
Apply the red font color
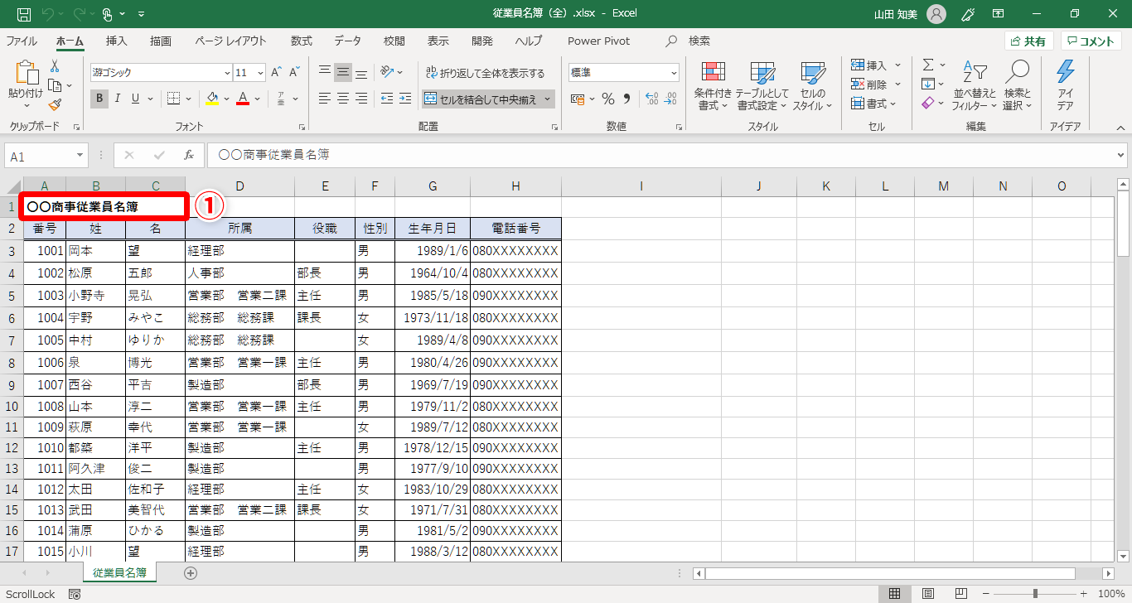pyautogui.click(x=243, y=99)
